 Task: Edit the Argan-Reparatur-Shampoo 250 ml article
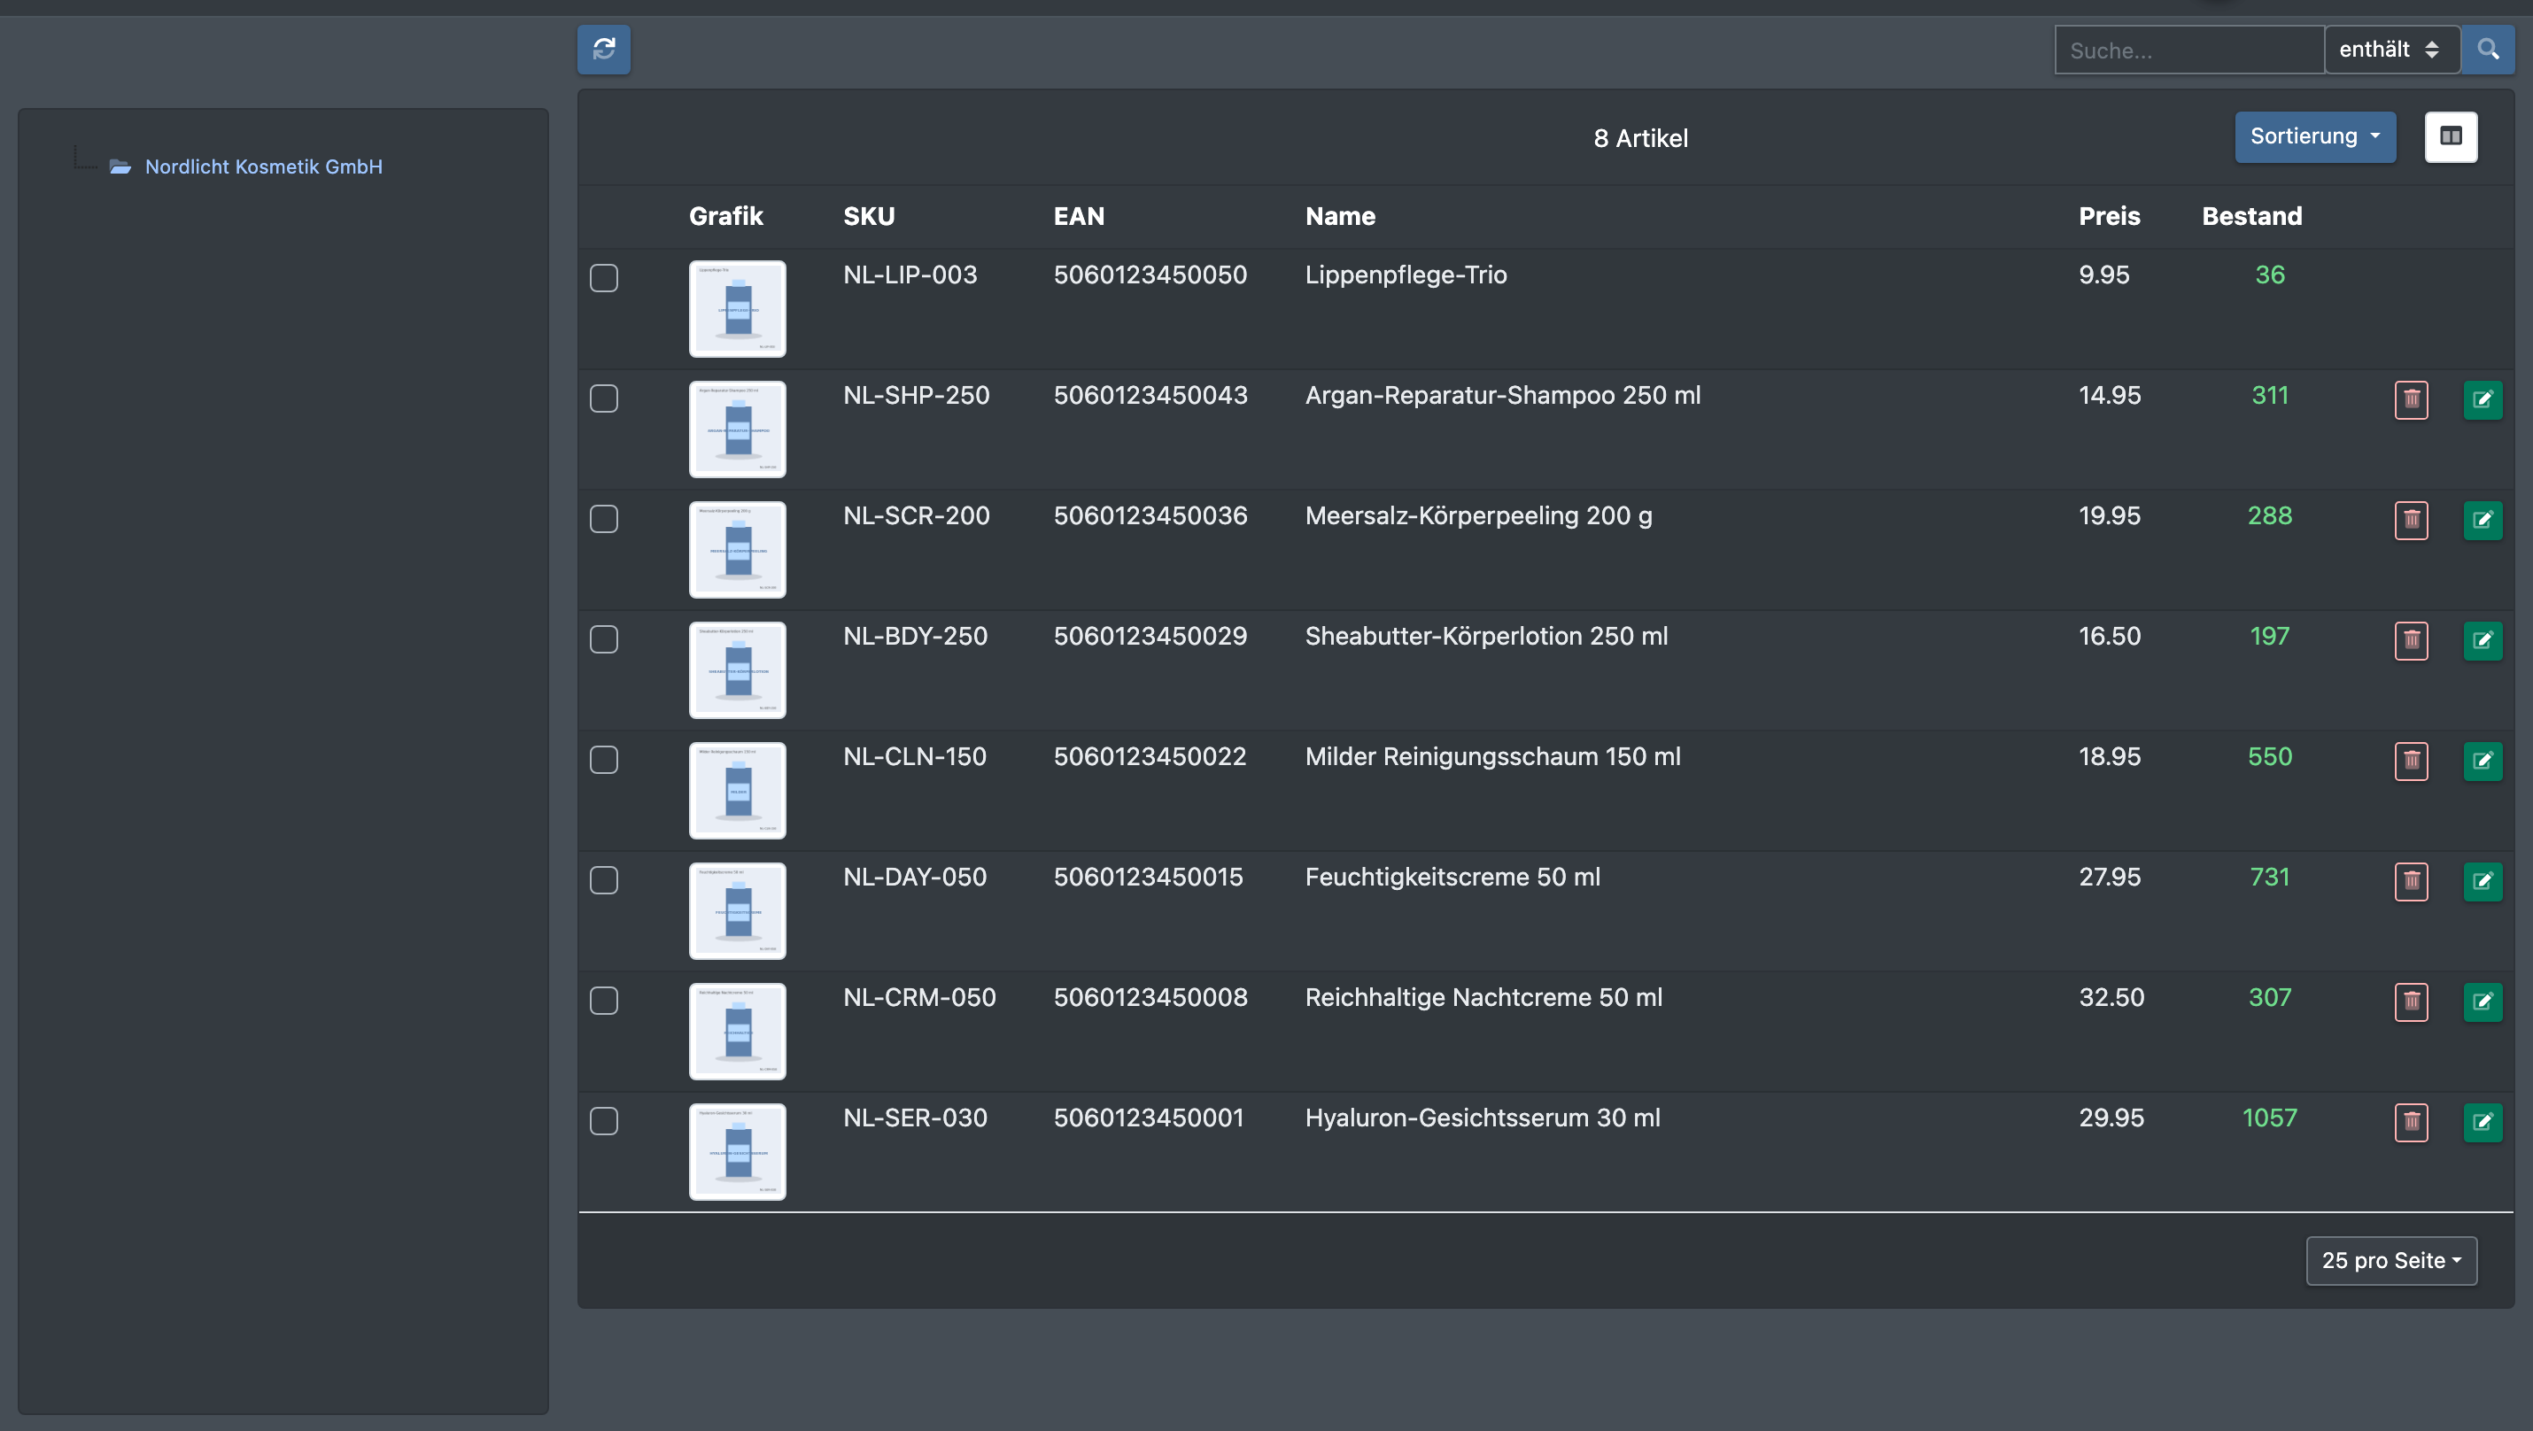pos(2483,400)
